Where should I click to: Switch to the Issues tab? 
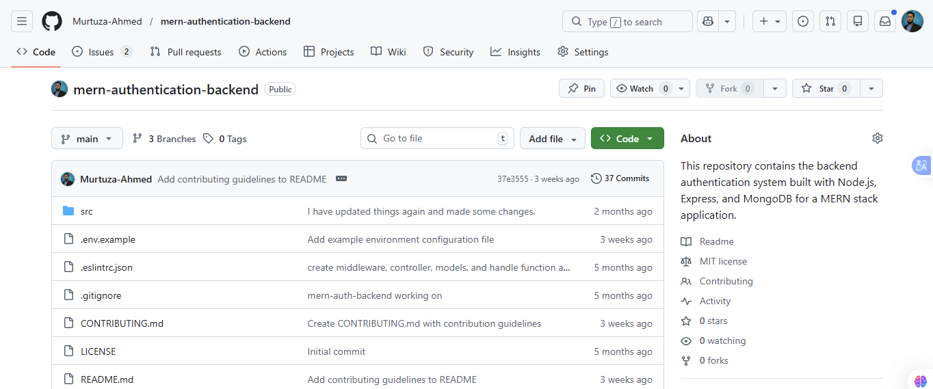(102, 52)
